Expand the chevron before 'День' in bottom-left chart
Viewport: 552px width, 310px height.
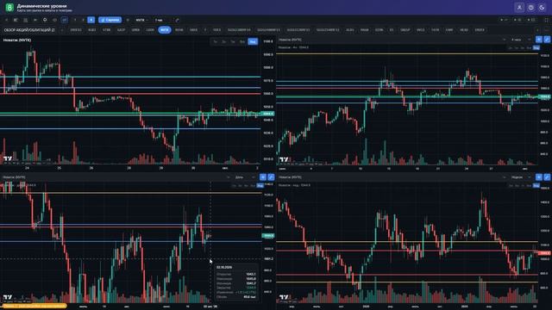[x=228, y=177]
